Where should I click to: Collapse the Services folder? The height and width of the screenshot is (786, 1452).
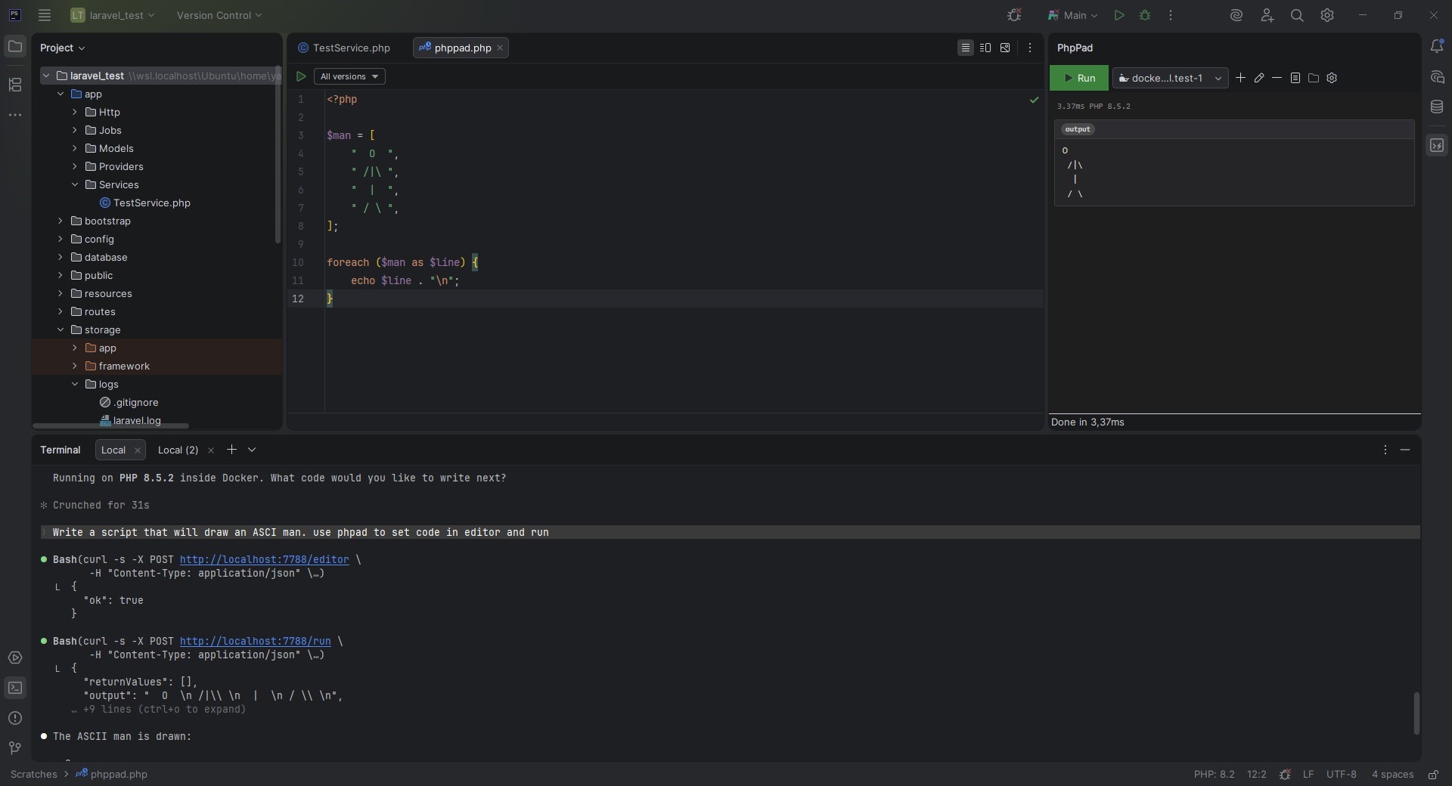click(x=75, y=184)
